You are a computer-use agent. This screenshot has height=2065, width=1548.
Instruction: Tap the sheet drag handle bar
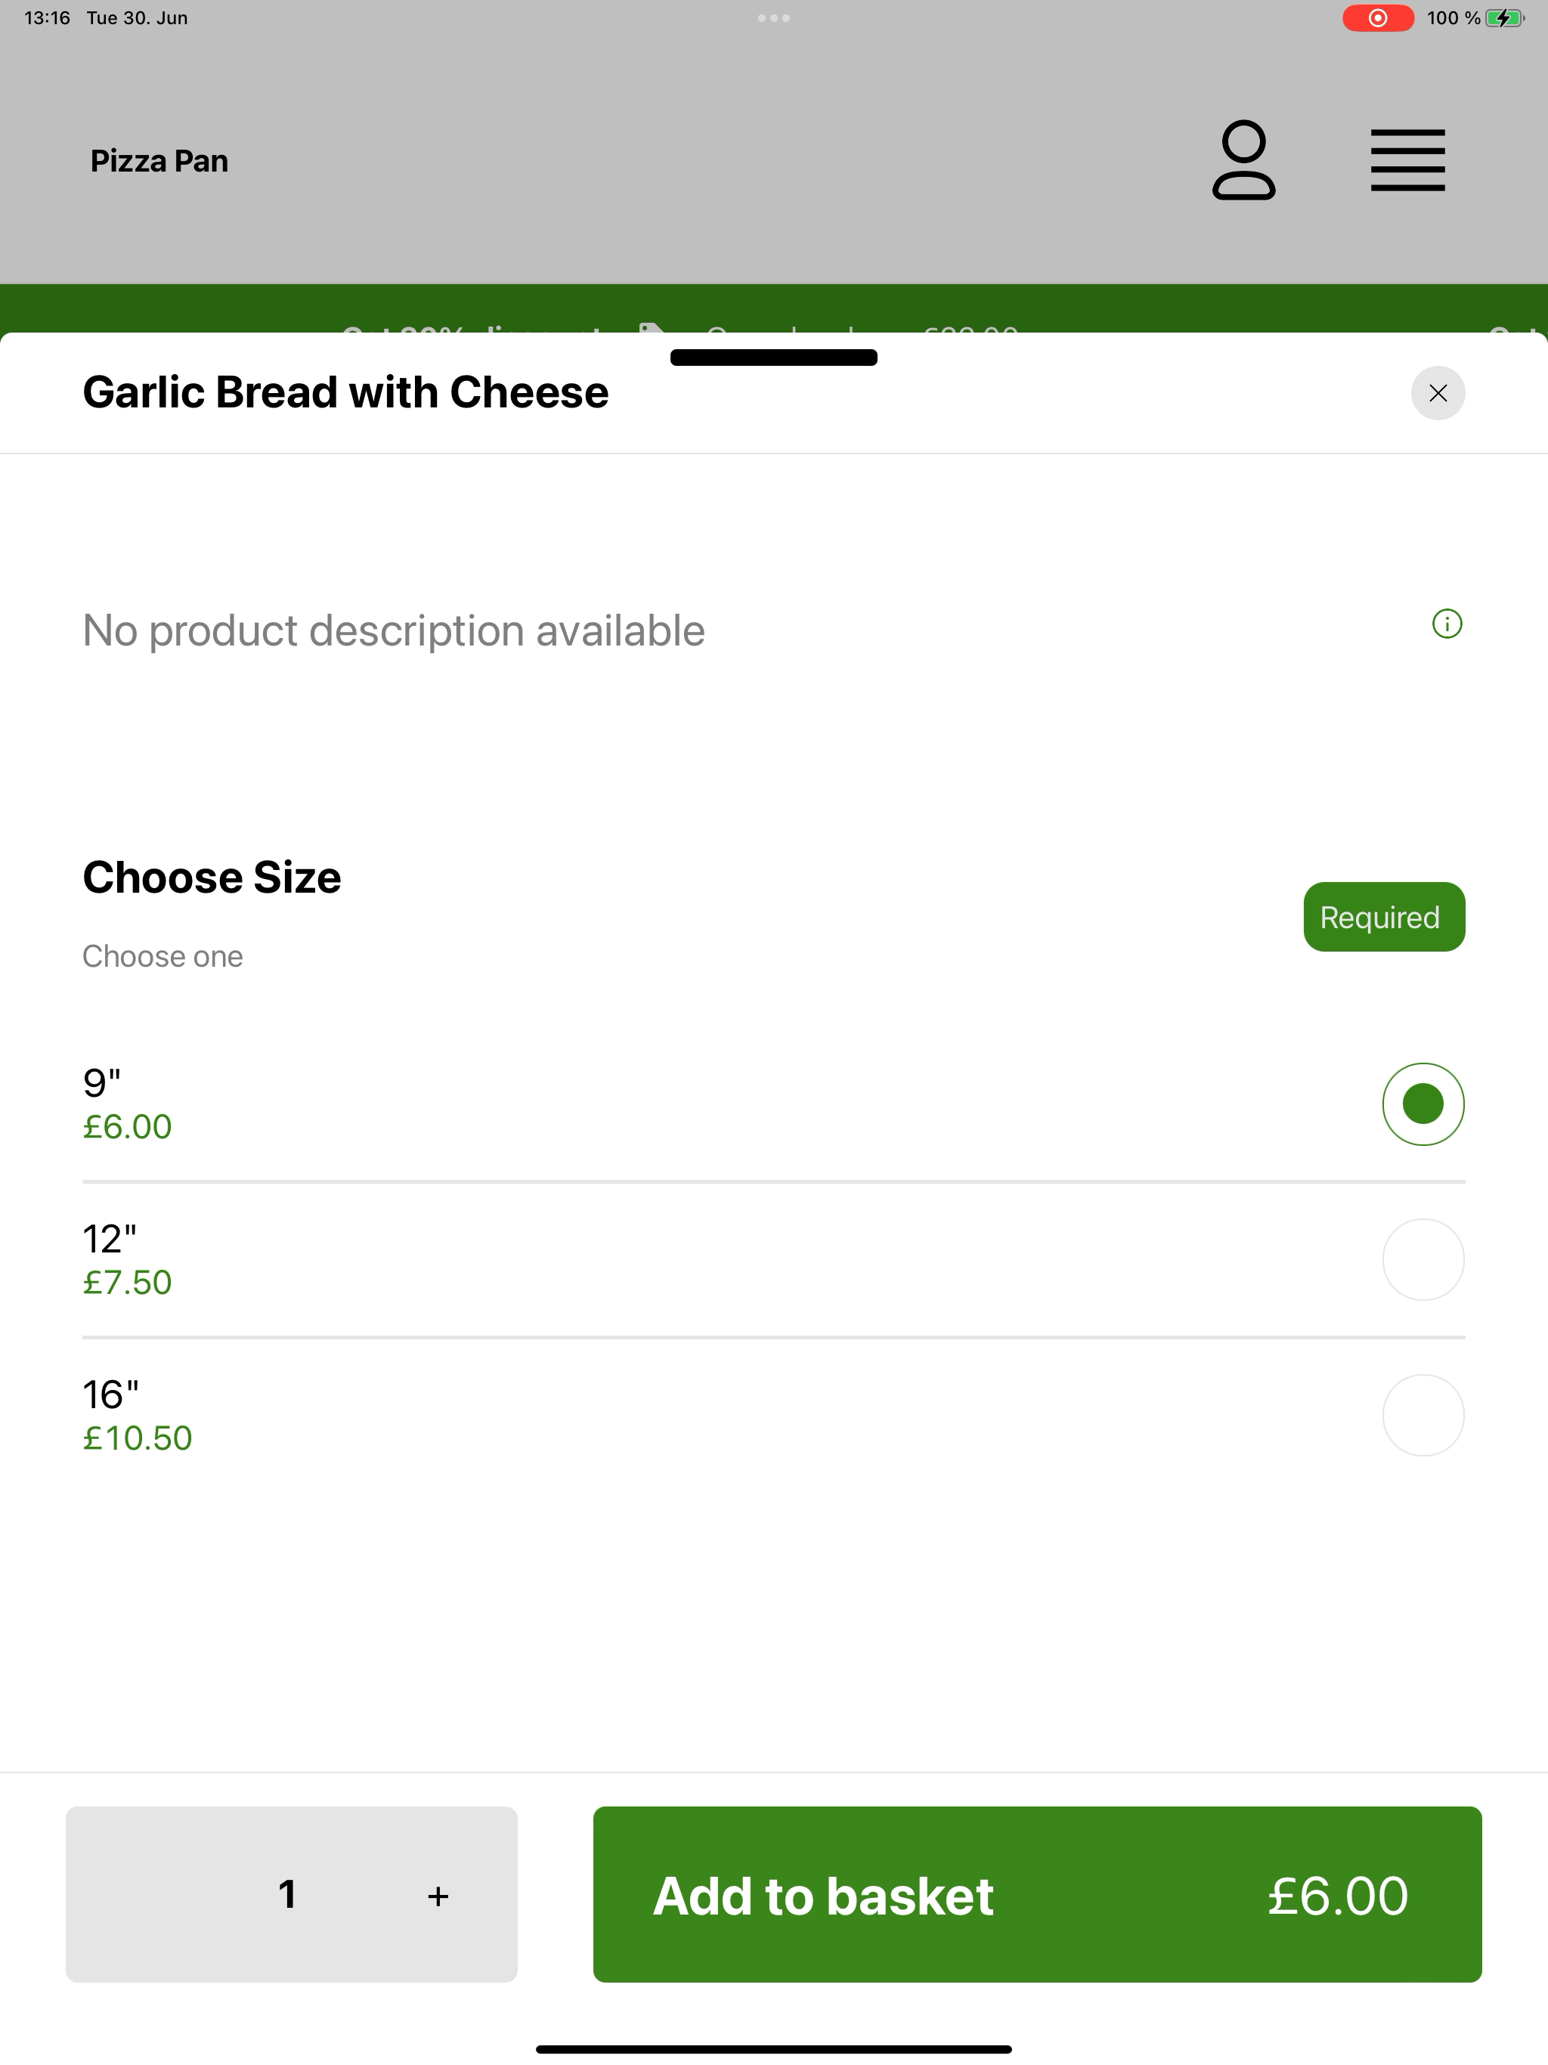pyautogui.click(x=774, y=358)
